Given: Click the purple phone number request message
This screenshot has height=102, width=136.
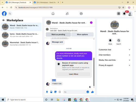Looking at the screenshot, I should (x=73, y=56).
